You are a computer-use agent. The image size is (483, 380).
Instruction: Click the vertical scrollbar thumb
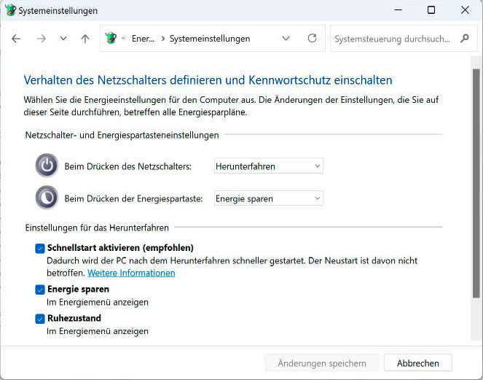click(476, 184)
